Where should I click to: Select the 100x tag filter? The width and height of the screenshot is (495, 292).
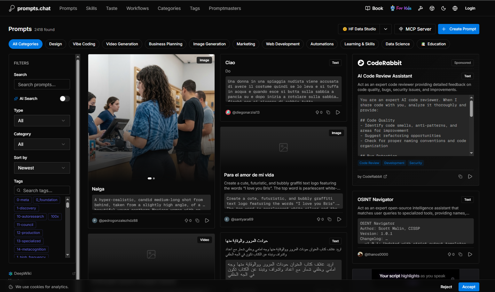pos(55,217)
